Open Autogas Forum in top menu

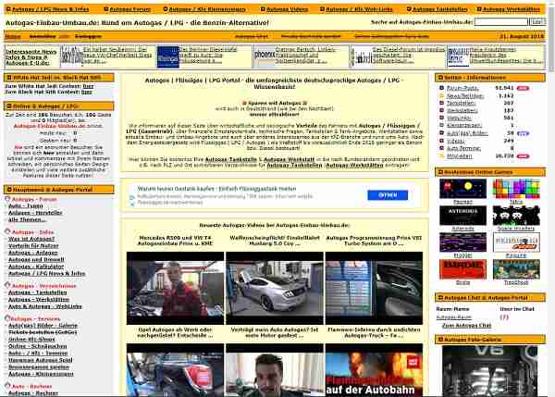coord(129,9)
